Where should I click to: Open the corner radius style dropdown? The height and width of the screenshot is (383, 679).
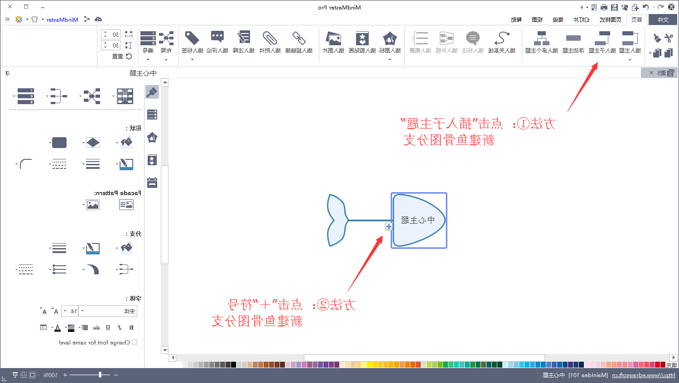coord(17,164)
